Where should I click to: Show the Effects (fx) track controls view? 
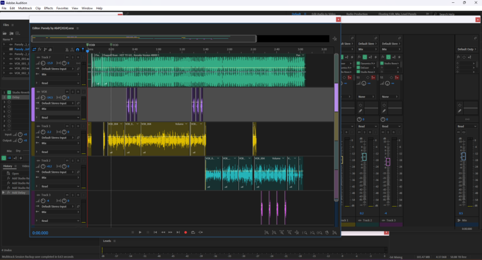point(40,49)
